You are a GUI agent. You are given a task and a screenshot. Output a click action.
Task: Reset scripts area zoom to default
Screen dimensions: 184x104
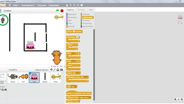click(179, 99)
